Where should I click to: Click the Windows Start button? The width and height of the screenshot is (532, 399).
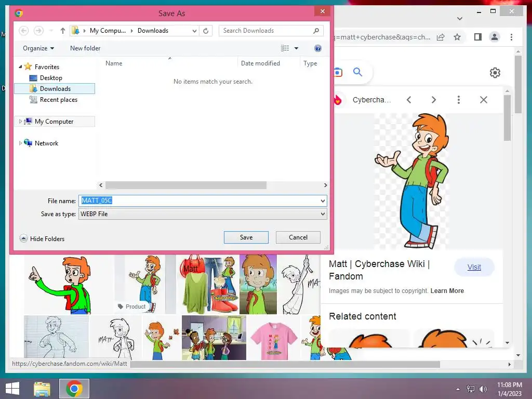12,389
